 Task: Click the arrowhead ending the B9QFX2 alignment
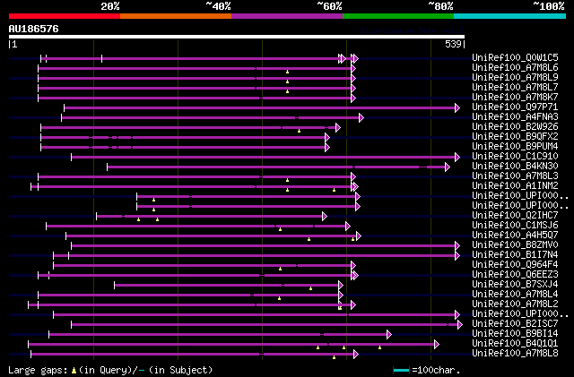pyautogui.click(x=327, y=137)
